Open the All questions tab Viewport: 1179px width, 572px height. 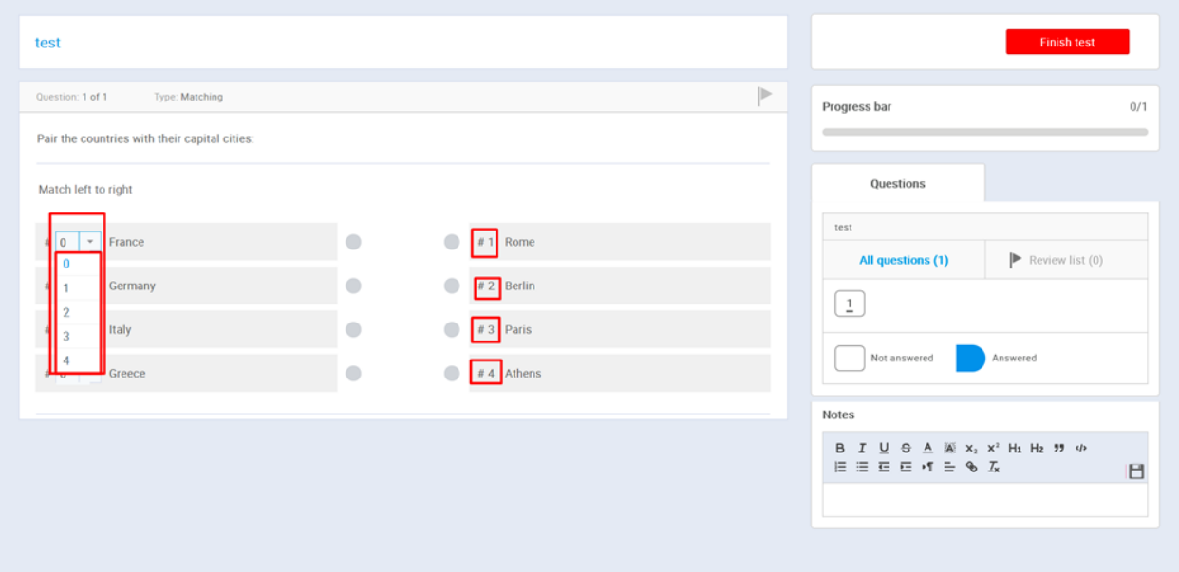click(903, 259)
